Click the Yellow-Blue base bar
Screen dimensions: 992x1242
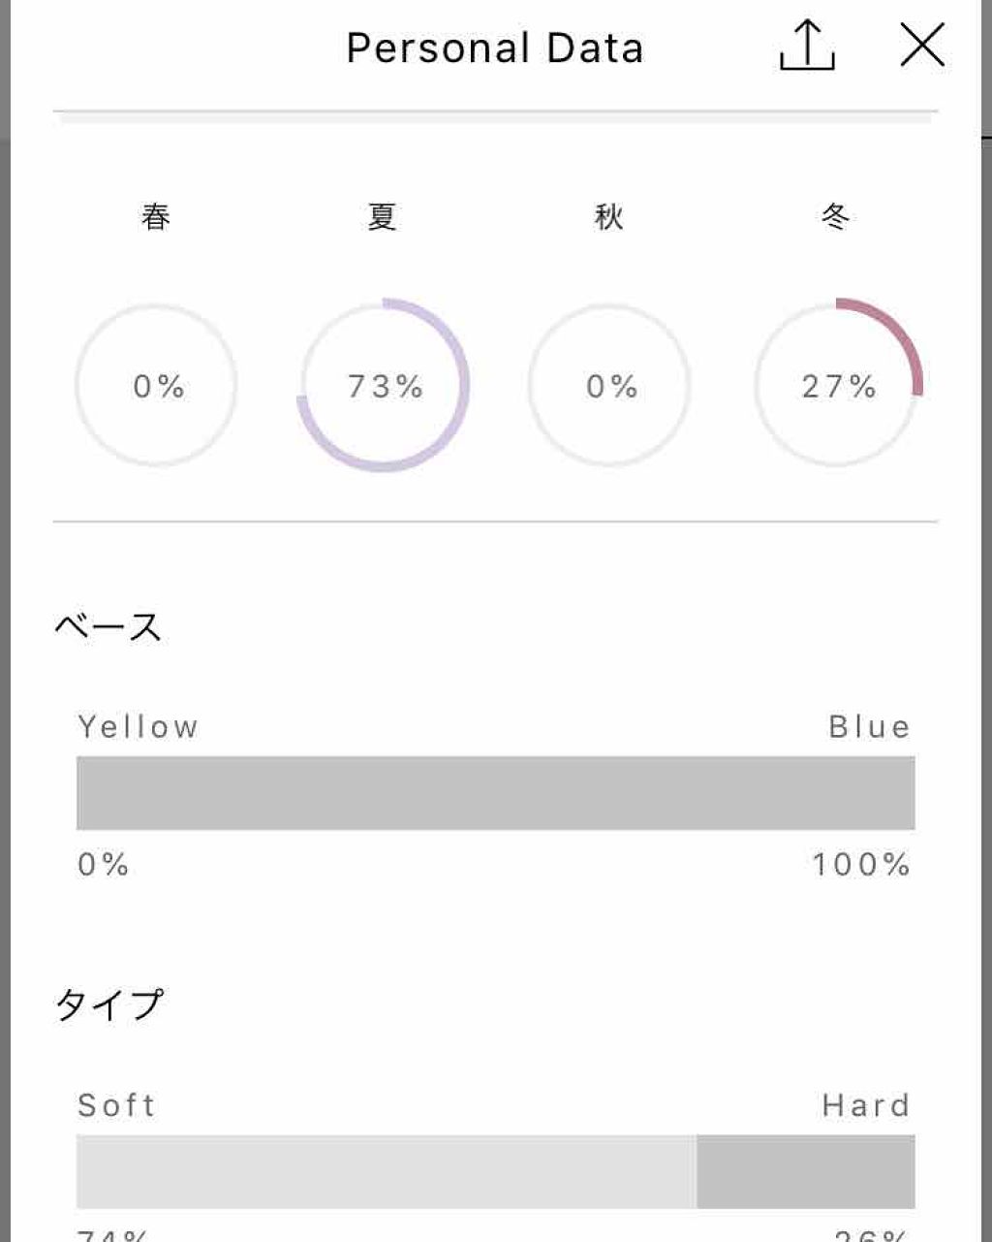(495, 793)
